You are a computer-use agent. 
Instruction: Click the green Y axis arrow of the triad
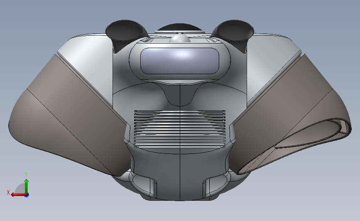(27, 187)
